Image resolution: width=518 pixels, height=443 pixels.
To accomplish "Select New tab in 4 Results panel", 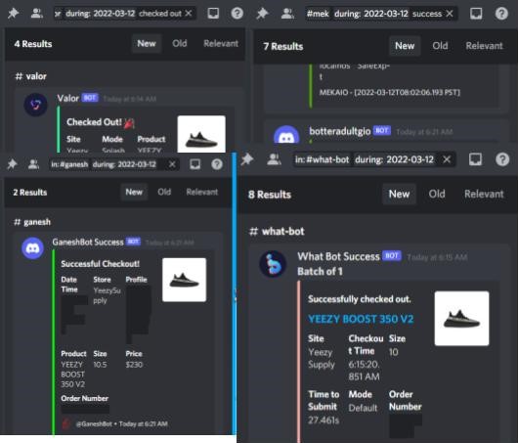I will pyautogui.click(x=147, y=44).
